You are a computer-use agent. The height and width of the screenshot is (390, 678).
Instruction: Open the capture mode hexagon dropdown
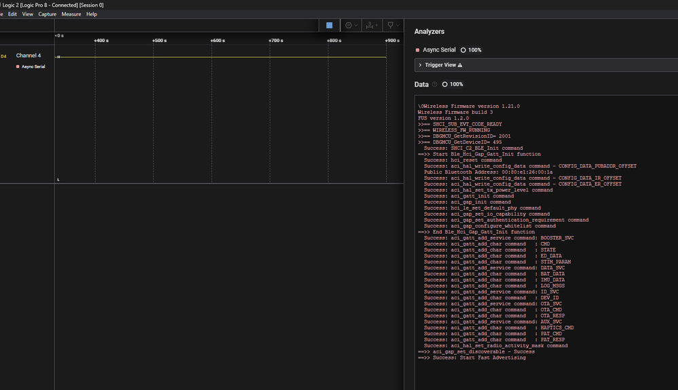(x=350, y=25)
